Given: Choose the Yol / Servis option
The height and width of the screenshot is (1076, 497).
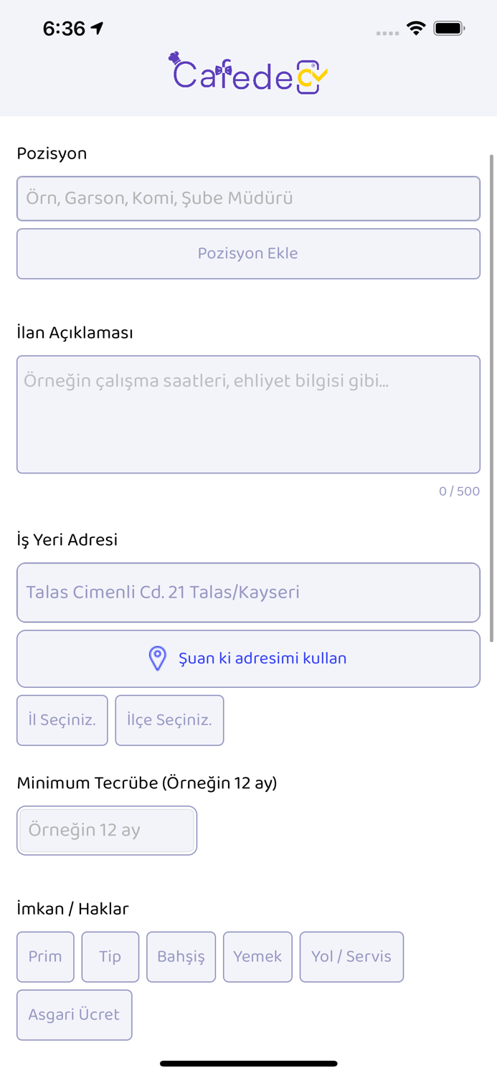Looking at the screenshot, I should coord(351,956).
